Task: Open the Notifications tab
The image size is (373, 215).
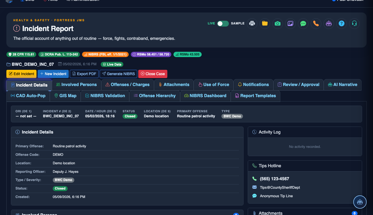Action: coord(253,85)
